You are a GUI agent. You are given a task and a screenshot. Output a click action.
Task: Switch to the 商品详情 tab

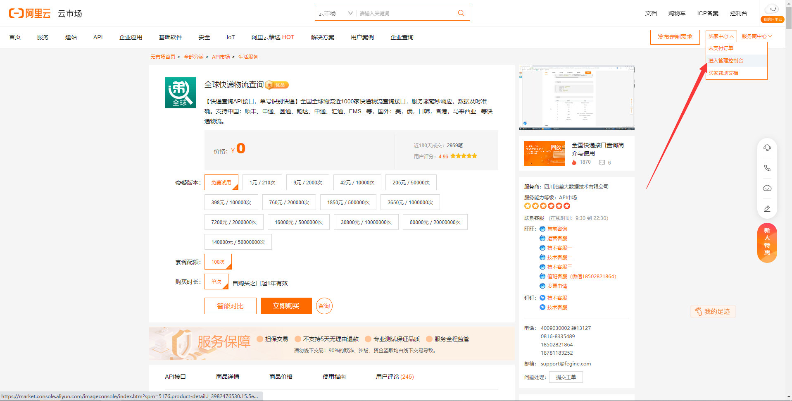click(x=228, y=377)
